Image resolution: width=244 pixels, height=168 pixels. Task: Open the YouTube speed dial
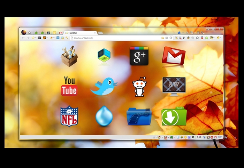click(x=69, y=86)
